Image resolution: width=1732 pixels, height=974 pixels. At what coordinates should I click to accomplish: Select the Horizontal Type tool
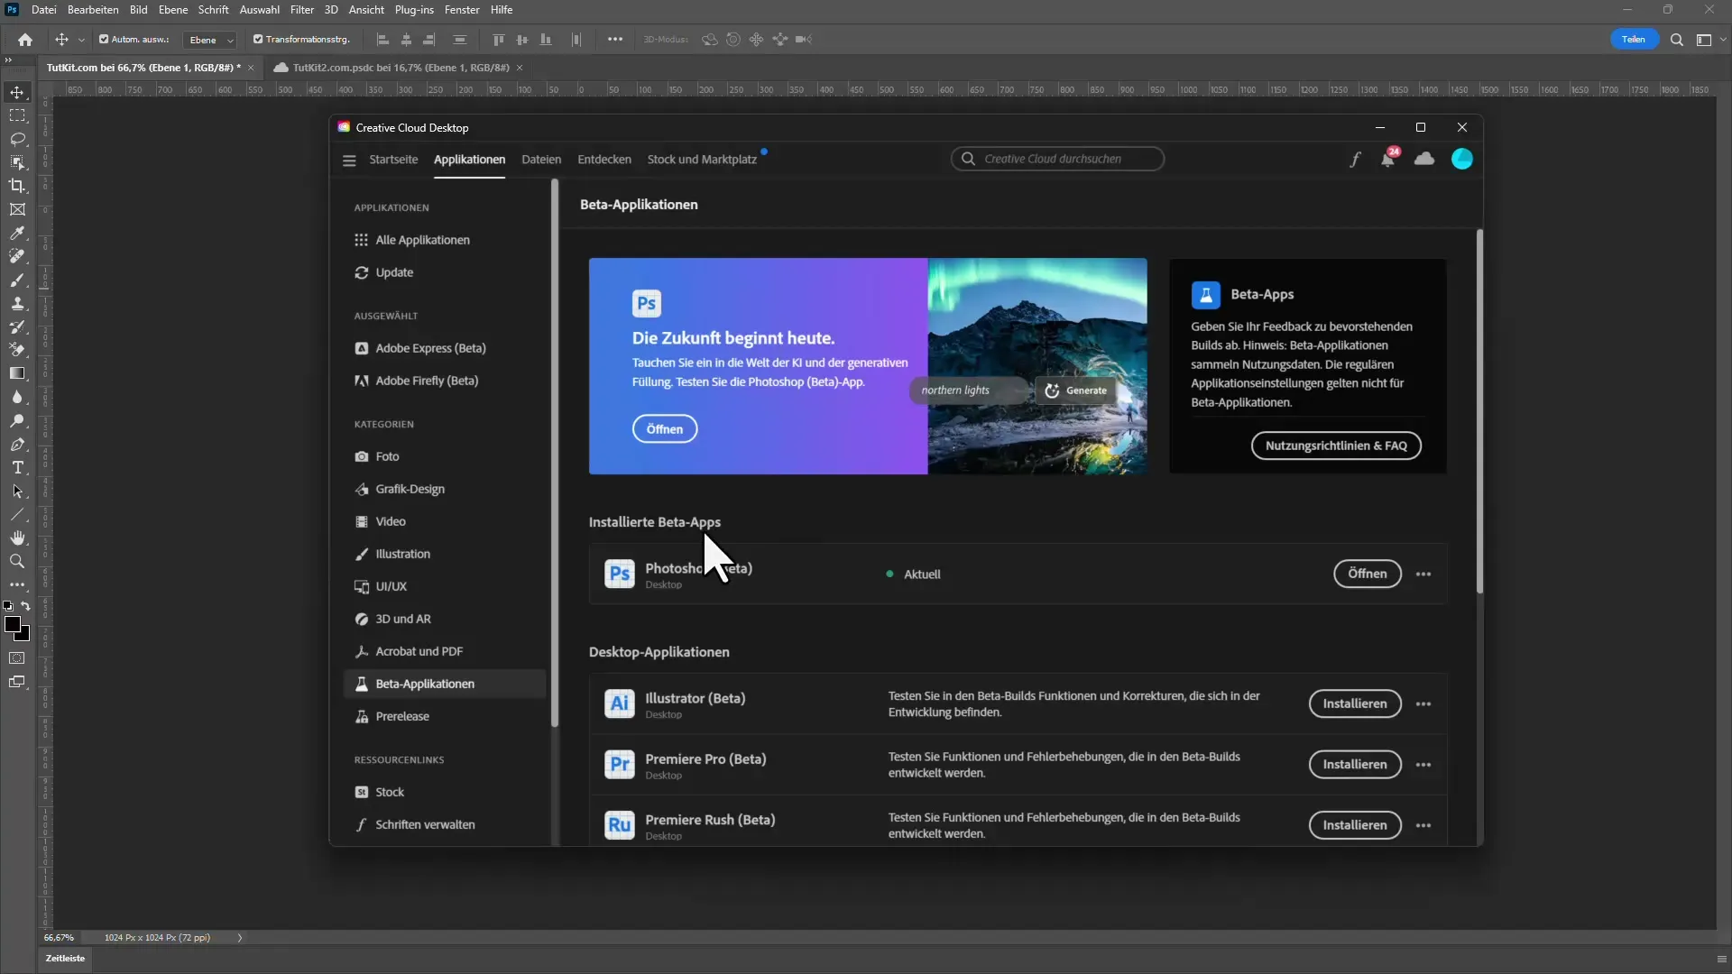(x=17, y=467)
